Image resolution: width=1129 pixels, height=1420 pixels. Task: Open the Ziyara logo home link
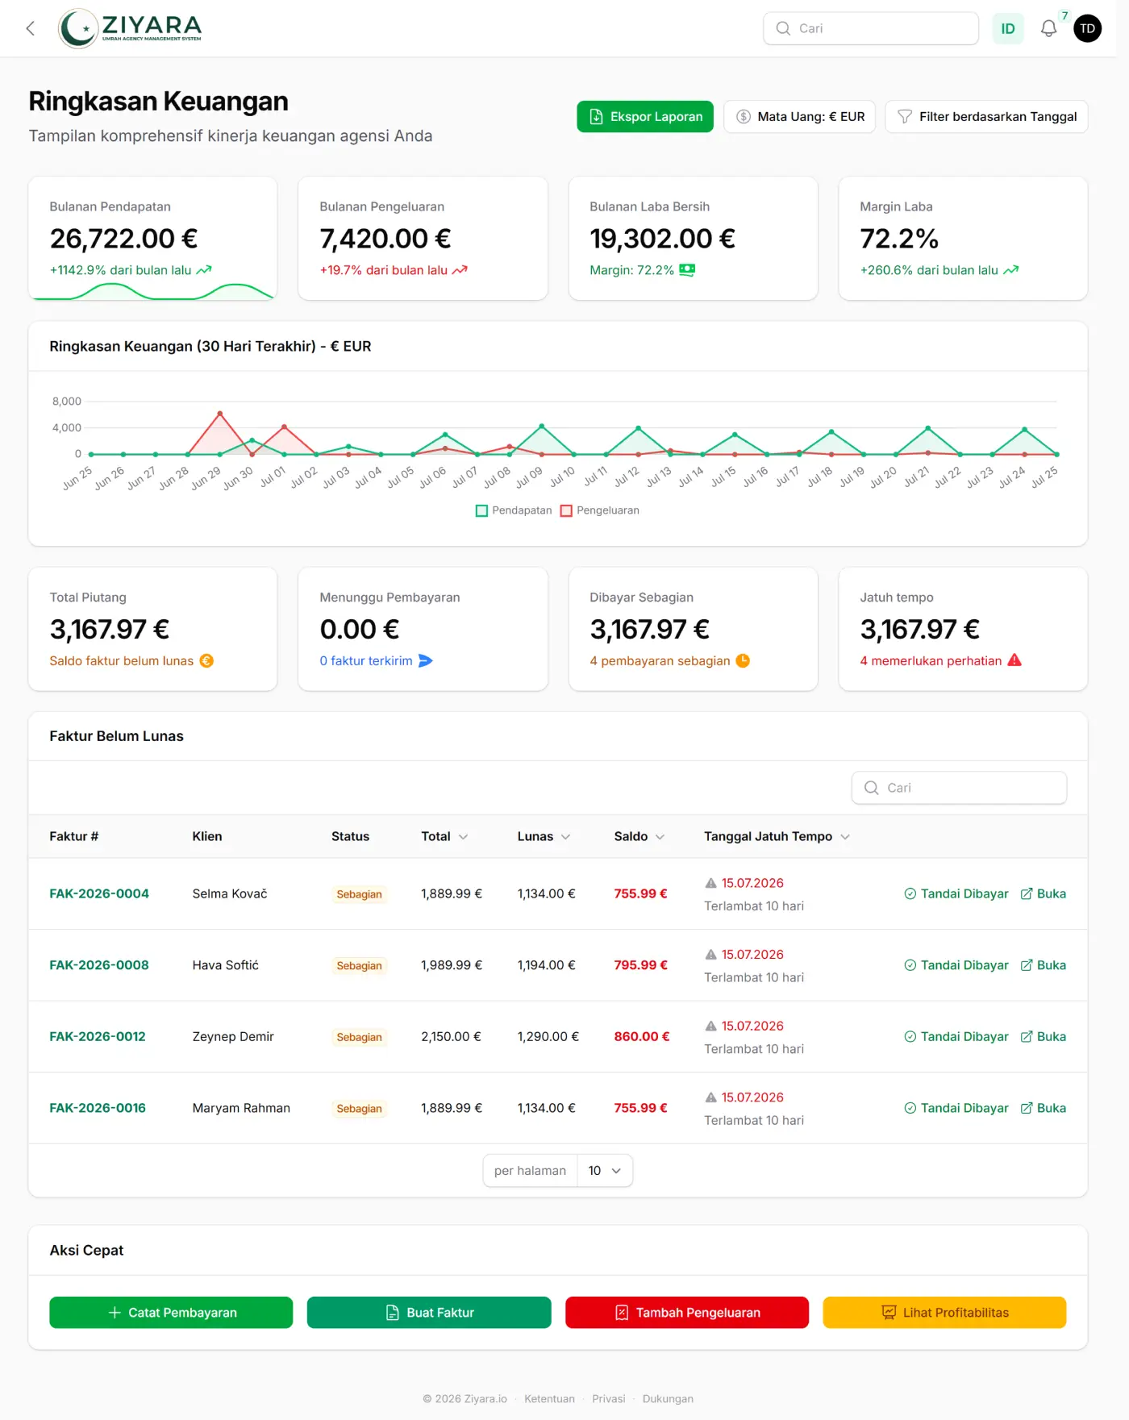tap(131, 28)
